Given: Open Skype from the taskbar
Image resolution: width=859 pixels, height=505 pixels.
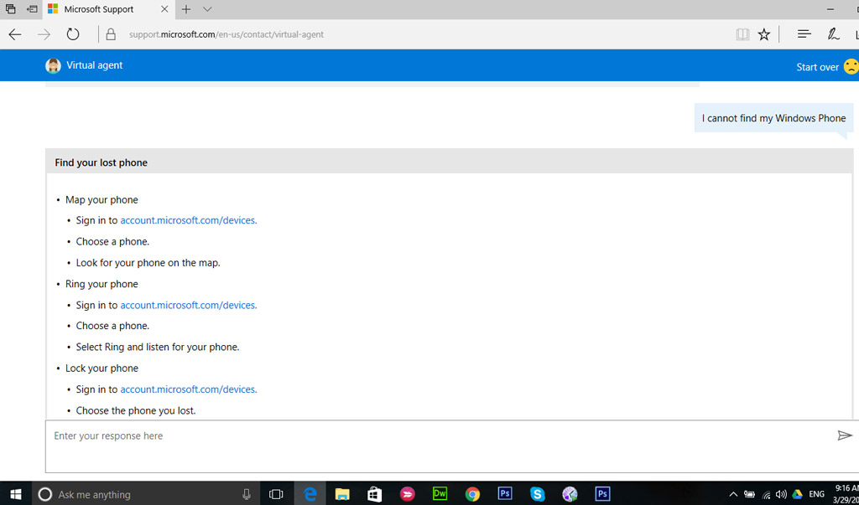Looking at the screenshot, I should pos(537,494).
